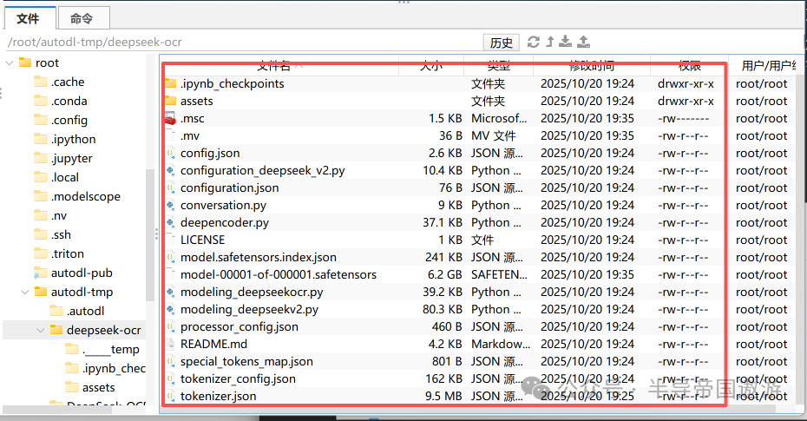Click the Python icon beside modeling_deepseekv2.py
The image size is (807, 421).
click(170, 309)
